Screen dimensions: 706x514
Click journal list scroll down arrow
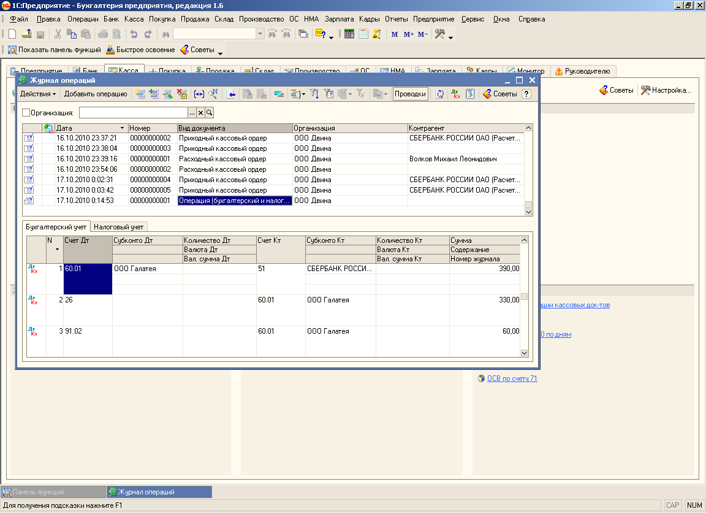tap(529, 212)
